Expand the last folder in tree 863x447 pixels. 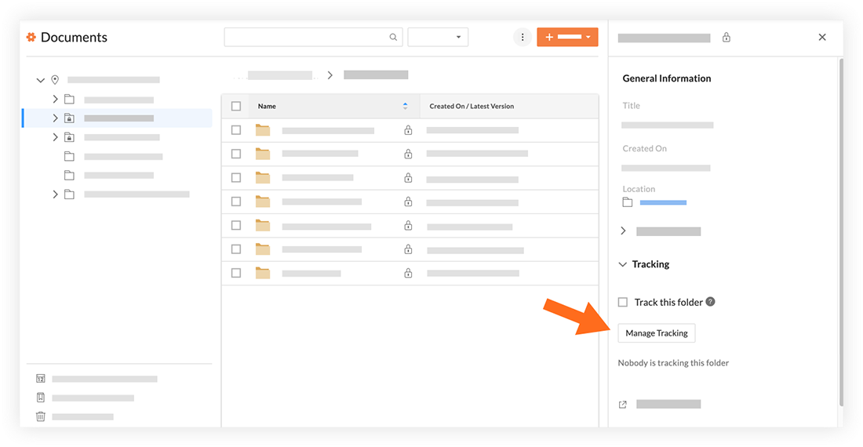click(x=55, y=194)
